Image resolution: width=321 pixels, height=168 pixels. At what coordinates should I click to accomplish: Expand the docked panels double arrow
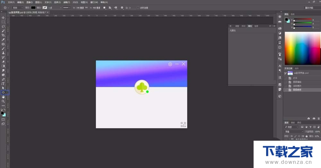coord(281,12)
